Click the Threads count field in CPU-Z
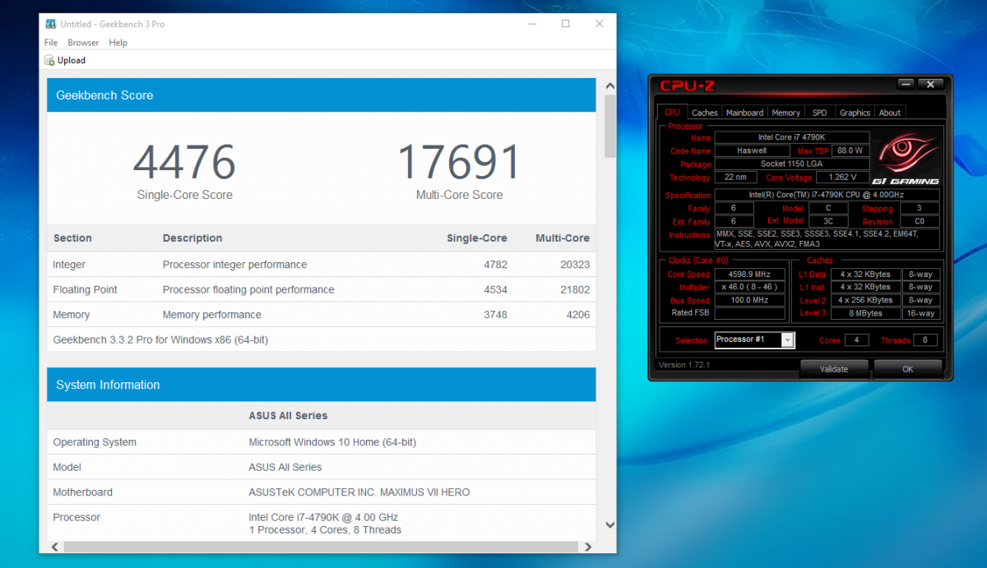Screen dimensions: 987x568 tap(924, 339)
